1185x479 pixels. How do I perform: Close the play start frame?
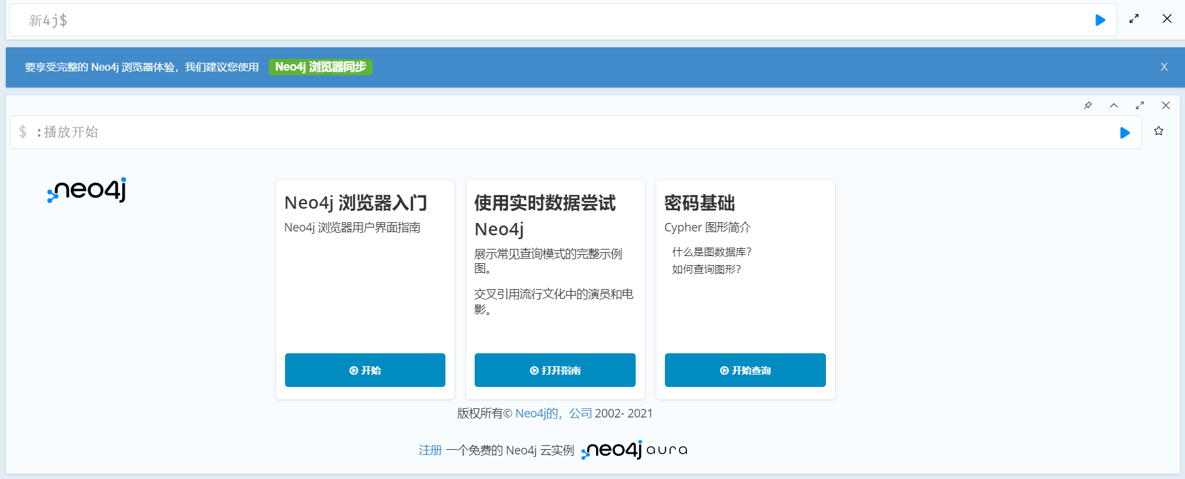click(x=1166, y=105)
